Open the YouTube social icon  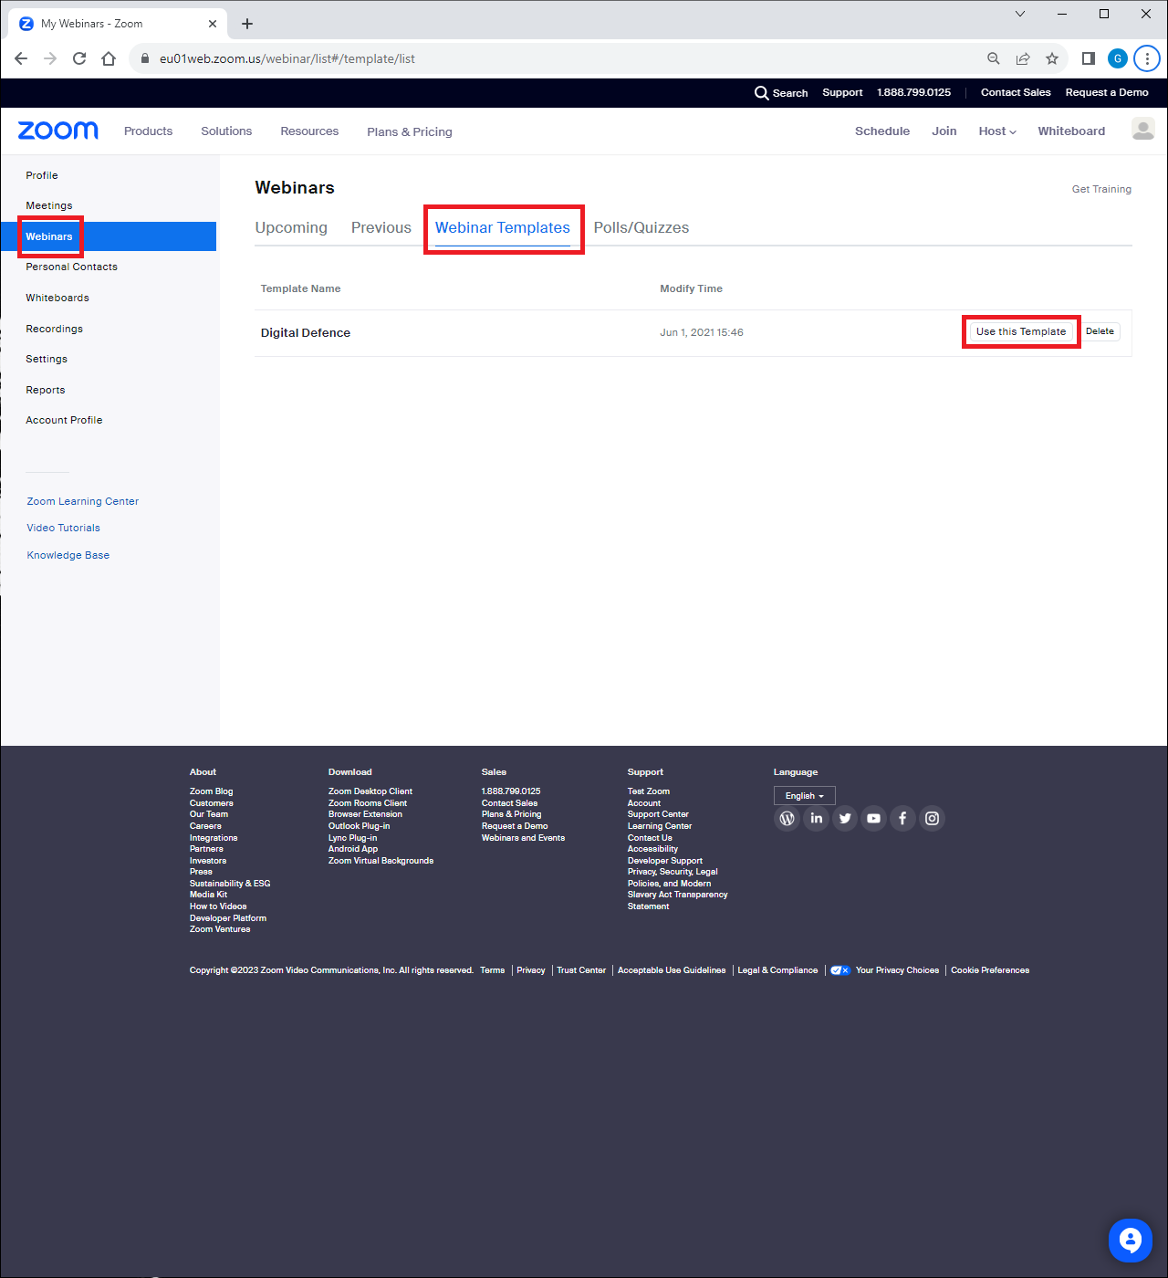(874, 818)
